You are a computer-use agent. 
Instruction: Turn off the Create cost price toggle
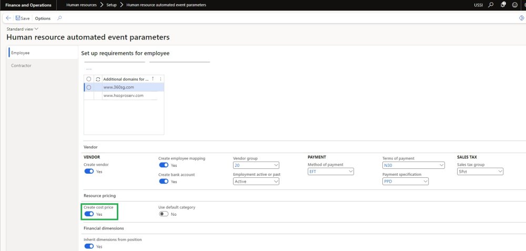click(x=89, y=214)
